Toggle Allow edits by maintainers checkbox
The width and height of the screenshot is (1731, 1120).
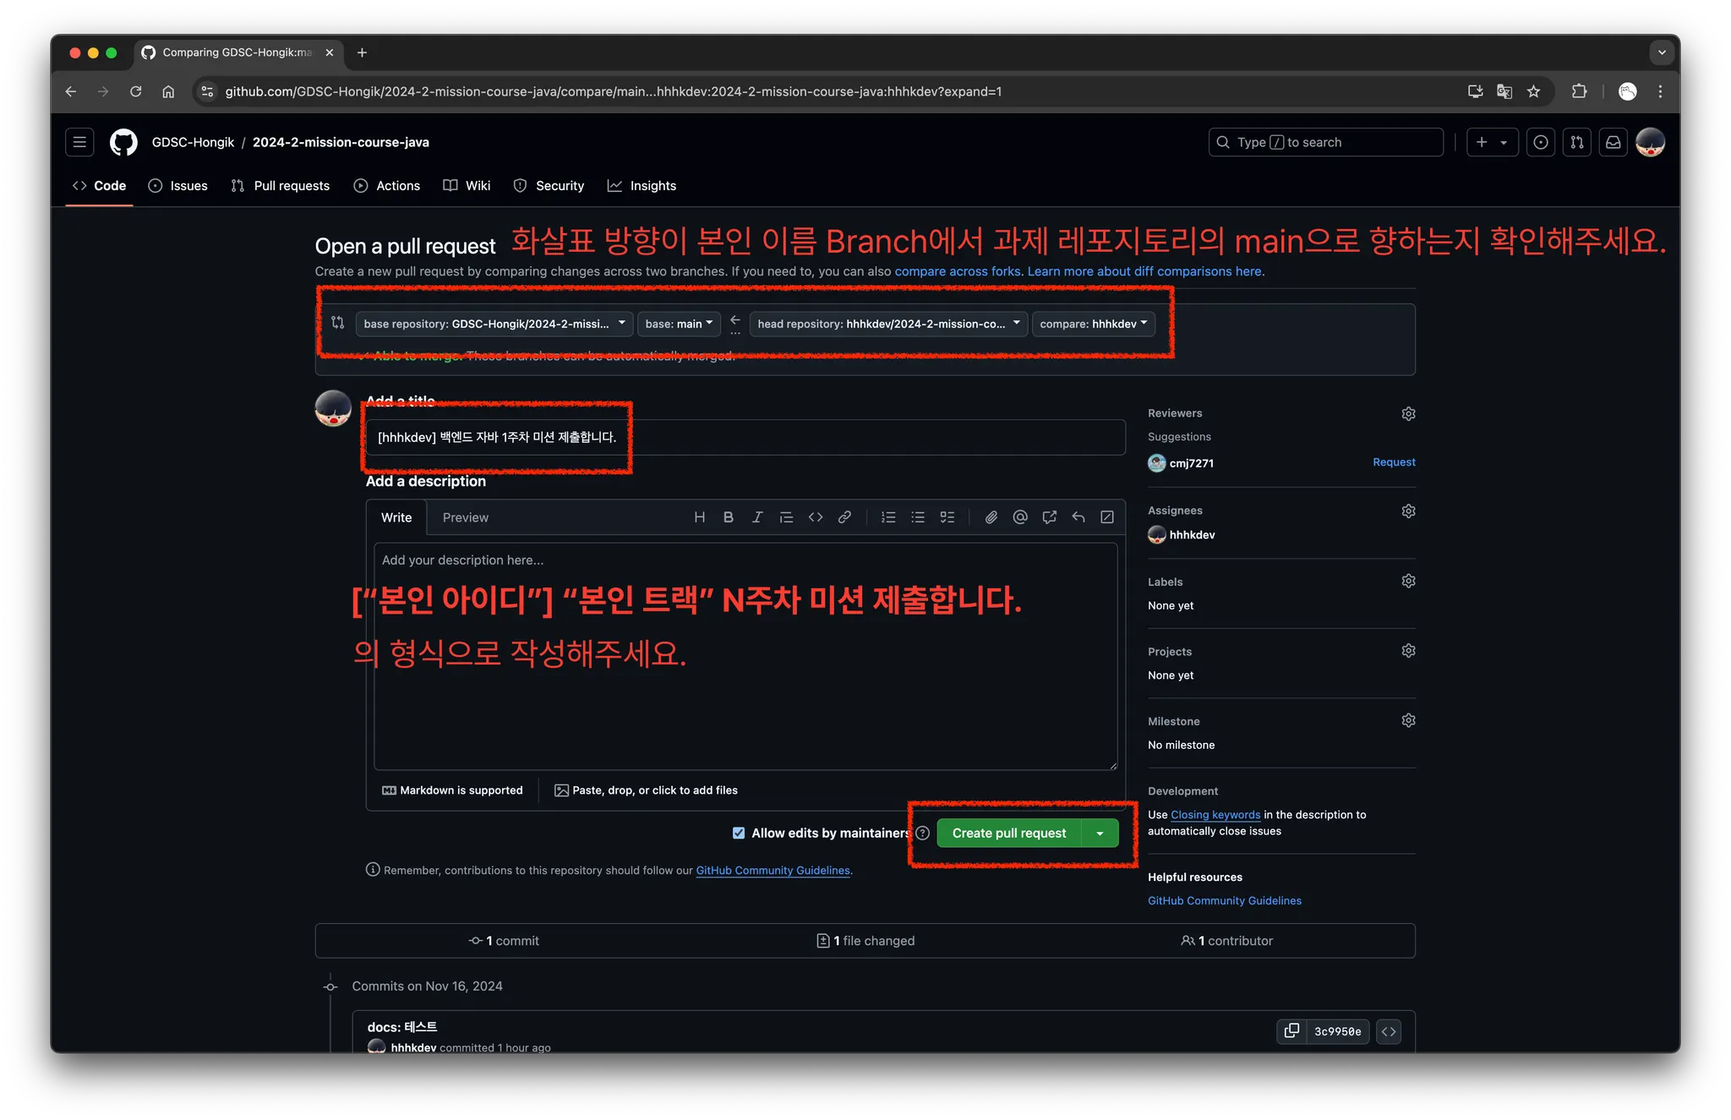[739, 833]
